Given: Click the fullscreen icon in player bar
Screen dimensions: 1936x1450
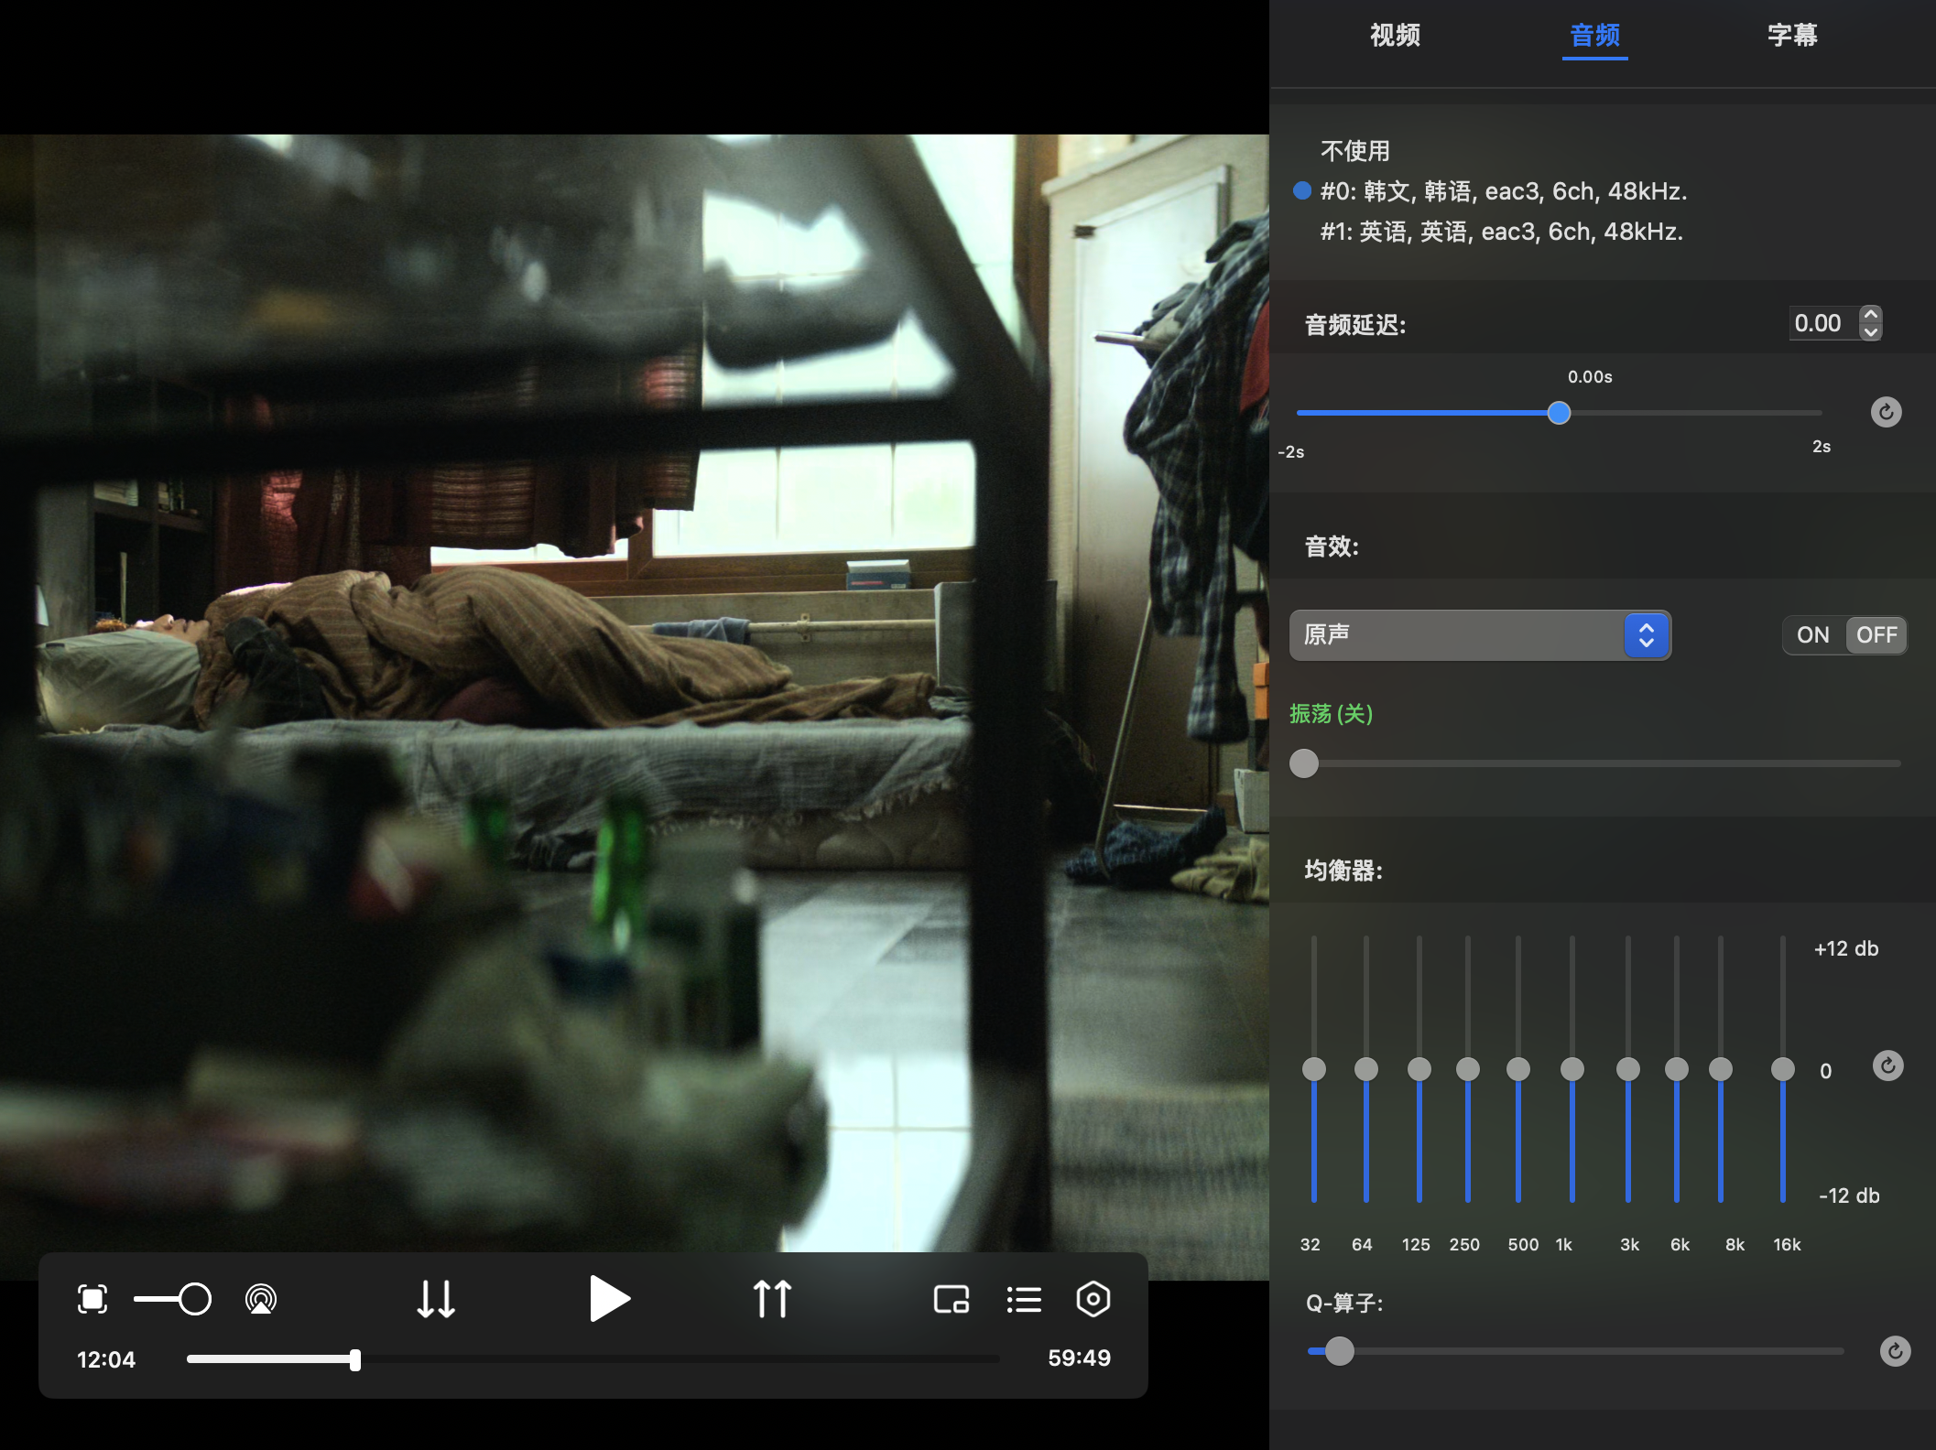Looking at the screenshot, I should click(x=92, y=1299).
